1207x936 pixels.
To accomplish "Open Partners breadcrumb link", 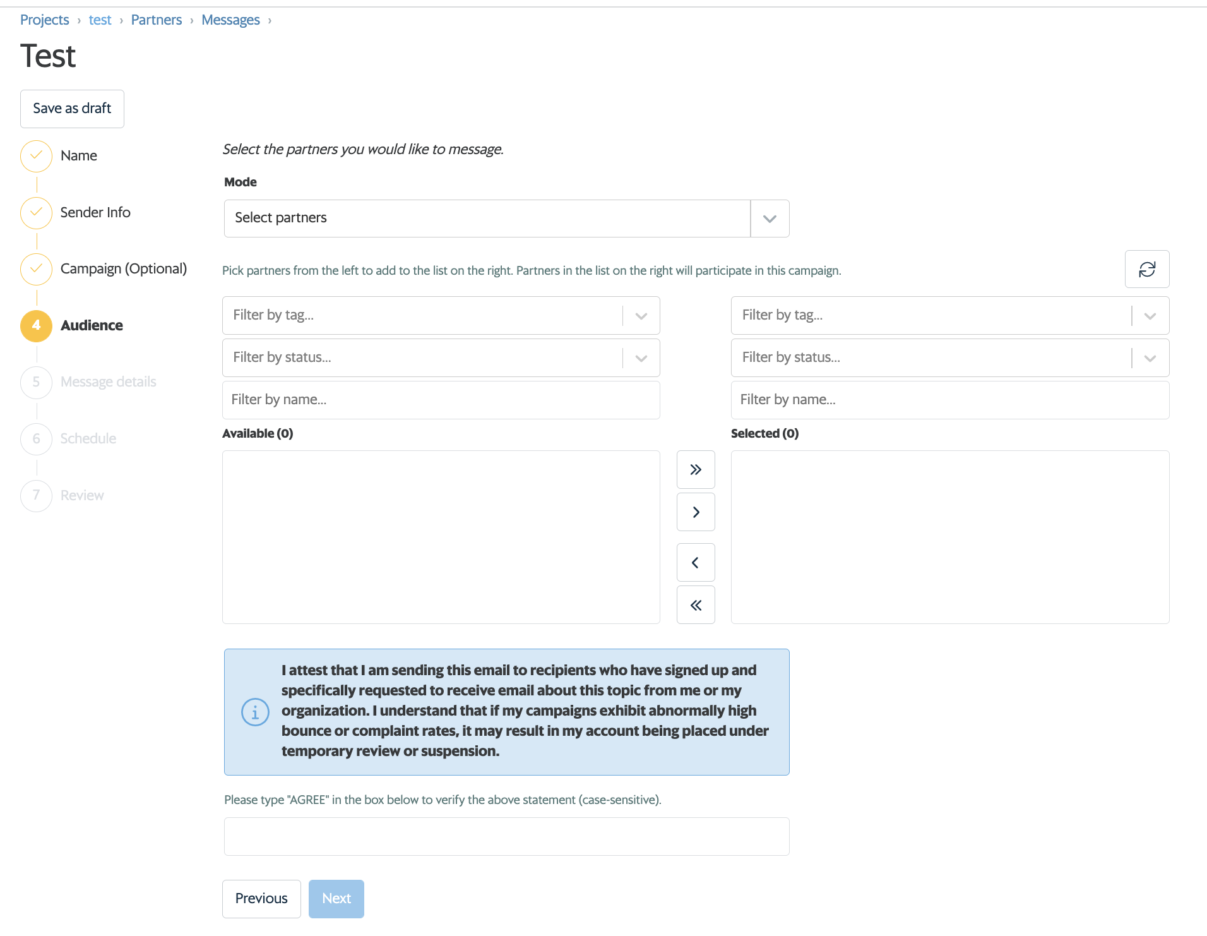I will point(157,20).
